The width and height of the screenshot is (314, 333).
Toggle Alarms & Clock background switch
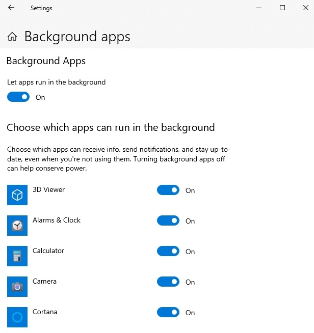point(168,220)
